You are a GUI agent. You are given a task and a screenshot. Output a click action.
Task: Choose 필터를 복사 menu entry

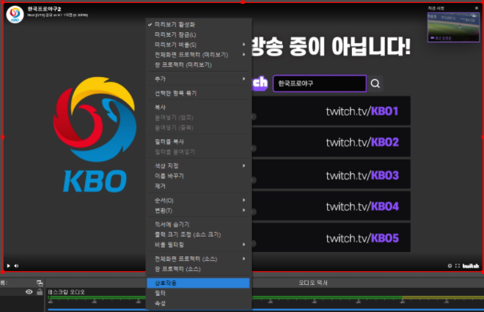pyautogui.click(x=198, y=142)
